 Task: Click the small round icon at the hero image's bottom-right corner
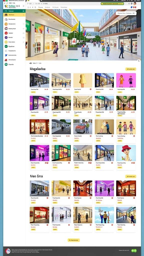139,61
